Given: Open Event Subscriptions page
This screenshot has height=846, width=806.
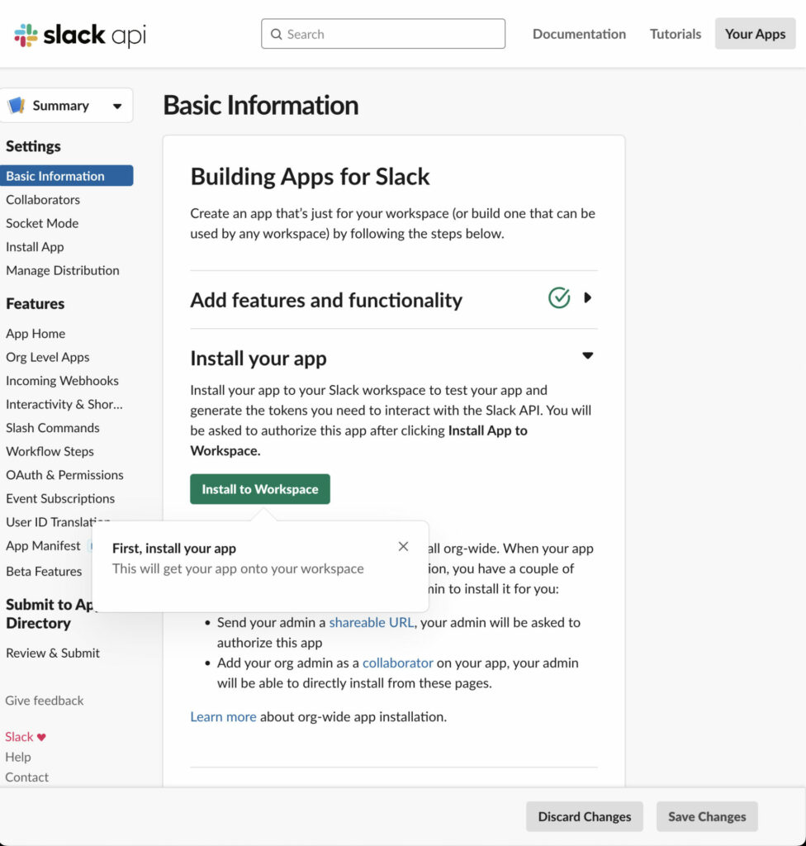Looking at the screenshot, I should coord(60,498).
